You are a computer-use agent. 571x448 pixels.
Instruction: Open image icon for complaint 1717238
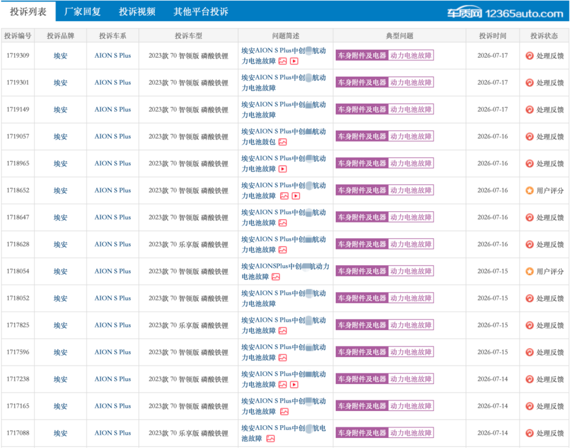point(283,385)
